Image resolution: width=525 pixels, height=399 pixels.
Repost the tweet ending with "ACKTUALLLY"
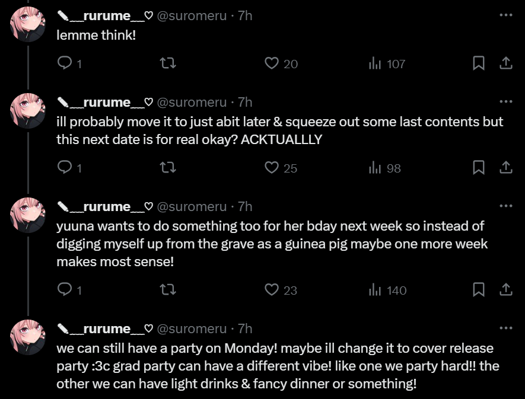pyautogui.click(x=168, y=168)
